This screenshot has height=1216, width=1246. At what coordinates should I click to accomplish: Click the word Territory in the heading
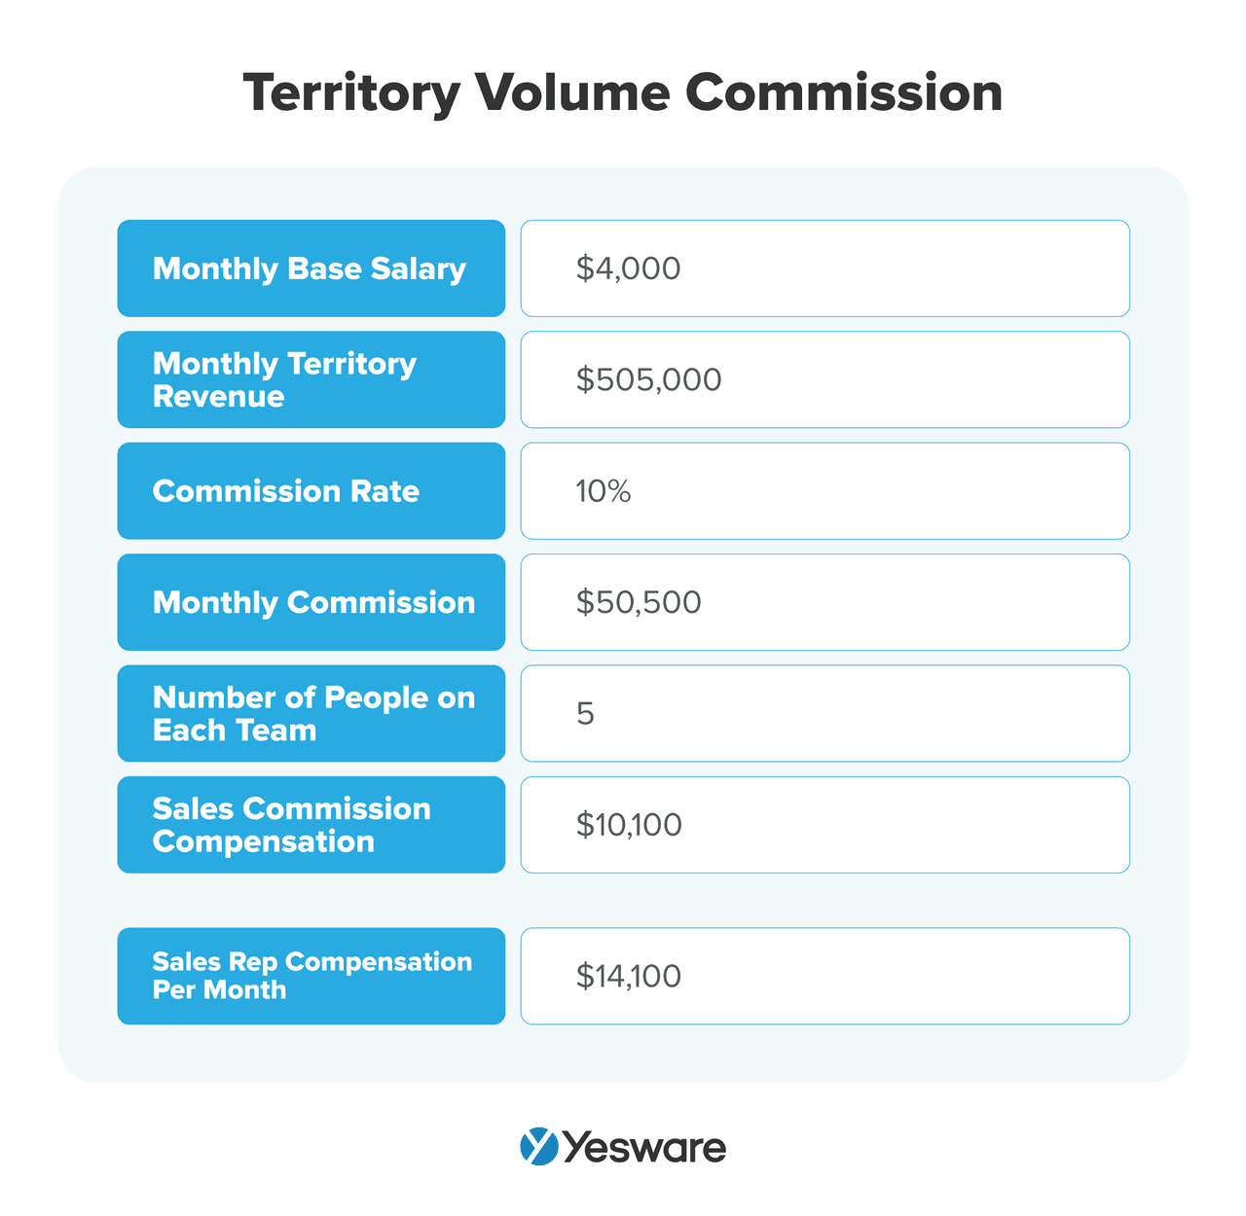tap(351, 94)
